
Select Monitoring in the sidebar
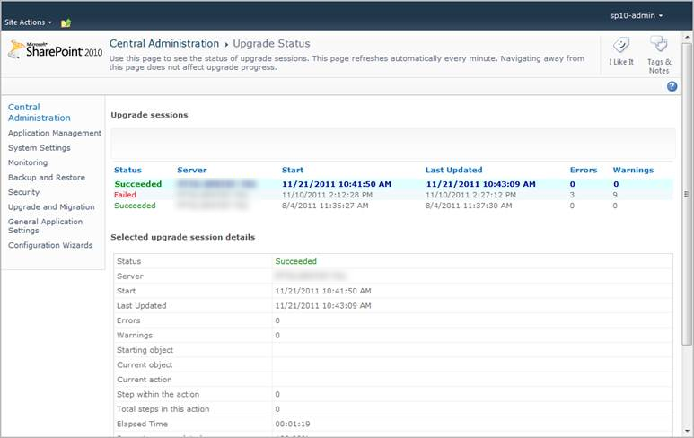(28, 162)
